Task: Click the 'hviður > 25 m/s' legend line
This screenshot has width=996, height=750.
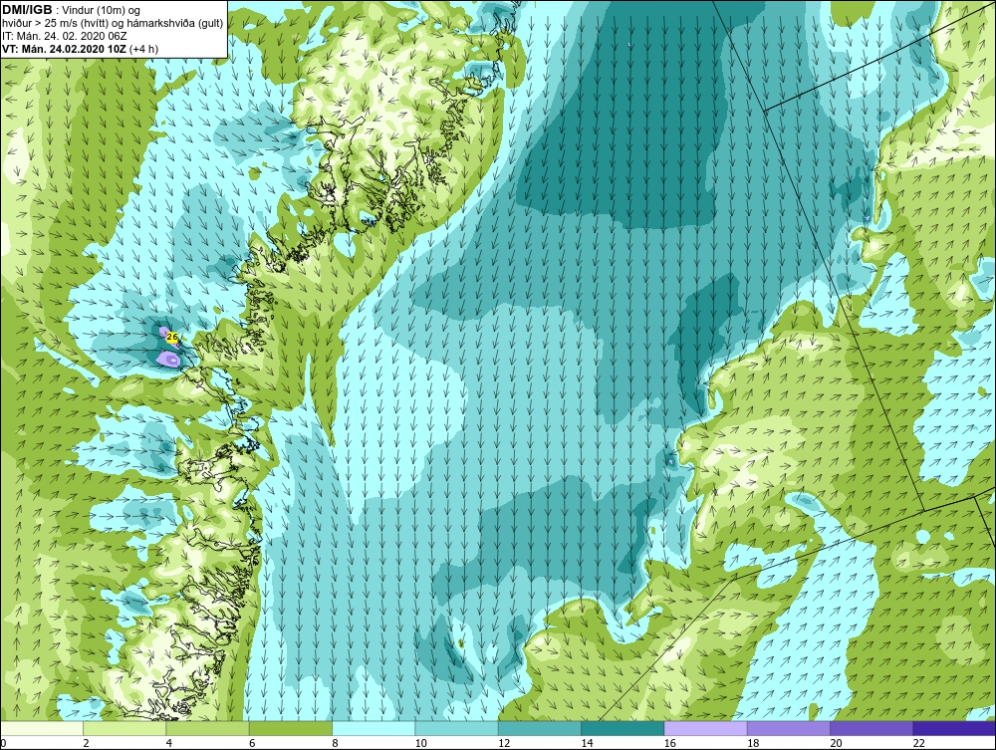Action: coord(113,24)
